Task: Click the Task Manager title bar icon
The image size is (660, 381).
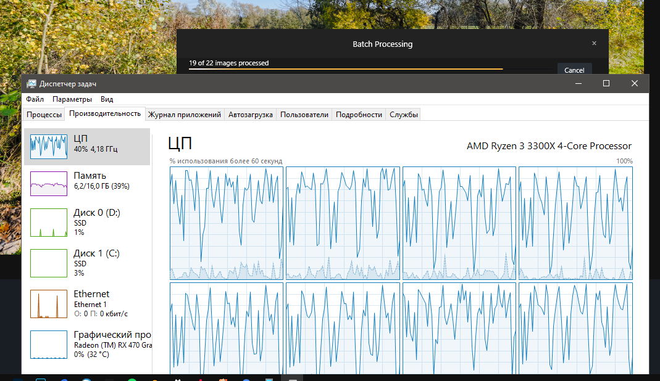Action: pos(31,84)
